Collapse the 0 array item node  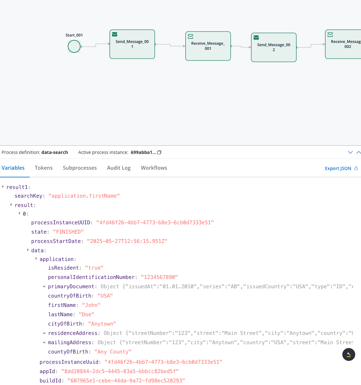tap(19, 214)
